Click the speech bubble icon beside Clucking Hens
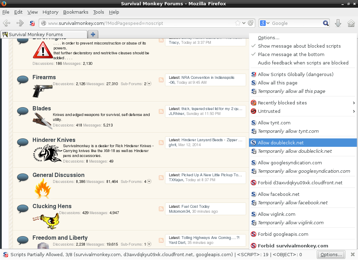358x260 pixels. click(23, 209)
